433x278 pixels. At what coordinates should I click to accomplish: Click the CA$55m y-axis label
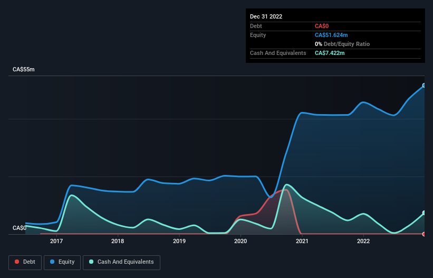[x=24, y=69]
